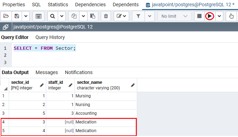Click the filter funnel icon

tap(138, 16)
